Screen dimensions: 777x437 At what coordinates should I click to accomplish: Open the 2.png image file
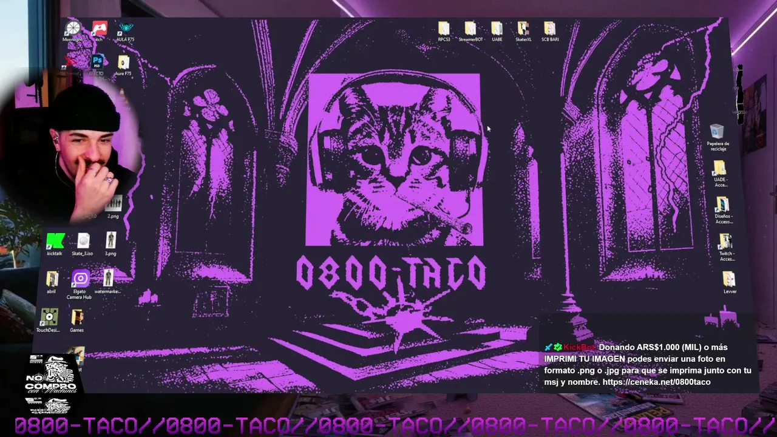114,206
